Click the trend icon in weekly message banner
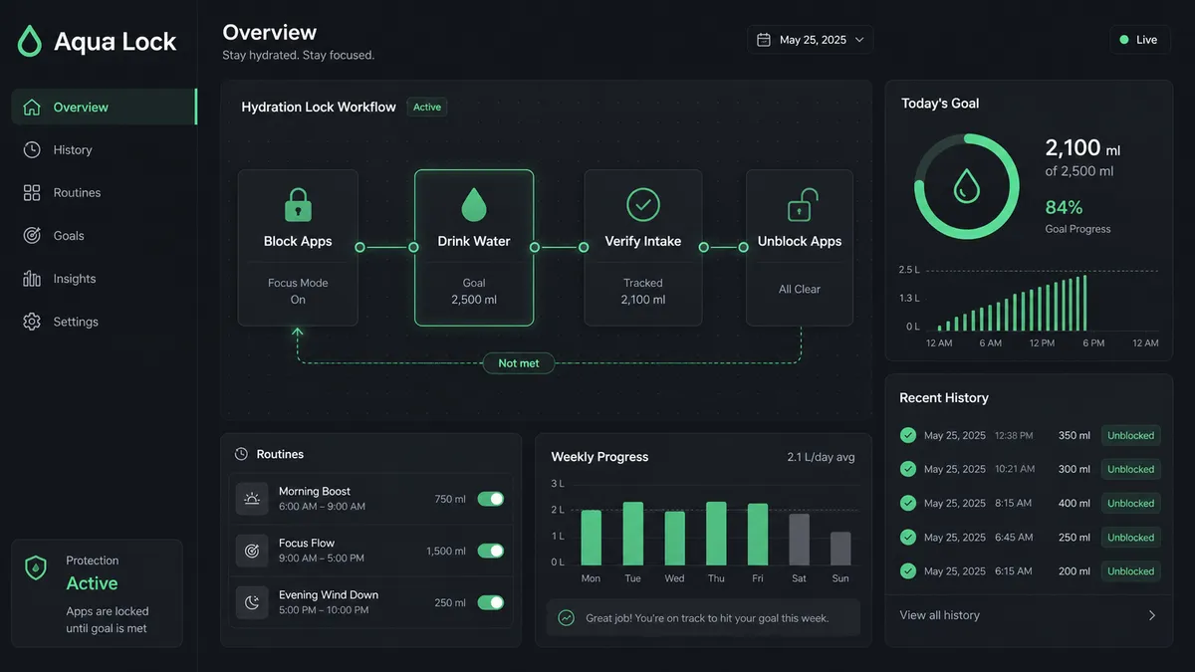The width and height of the screenshot is (1195, 672). pyautogui.click(x=567, y=617)
